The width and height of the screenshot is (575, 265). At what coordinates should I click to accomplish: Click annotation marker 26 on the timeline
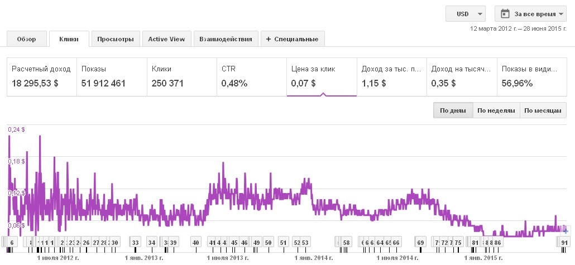pos(86,242)
